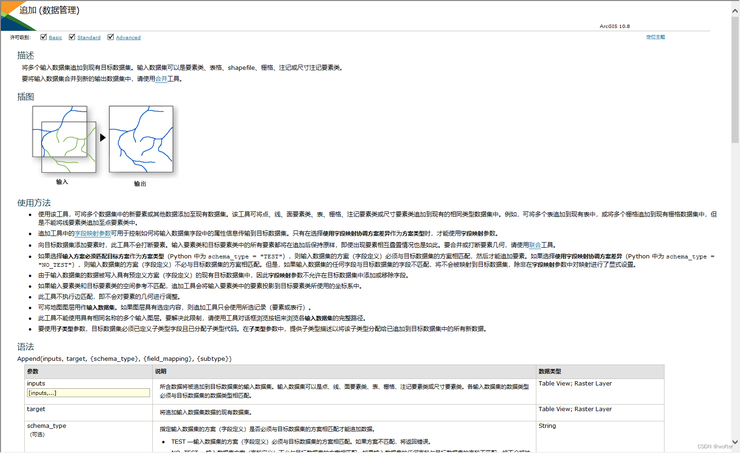Screen dimensions: 740x453
Task: Click the 定位主题 link
Action: (655, 37)
